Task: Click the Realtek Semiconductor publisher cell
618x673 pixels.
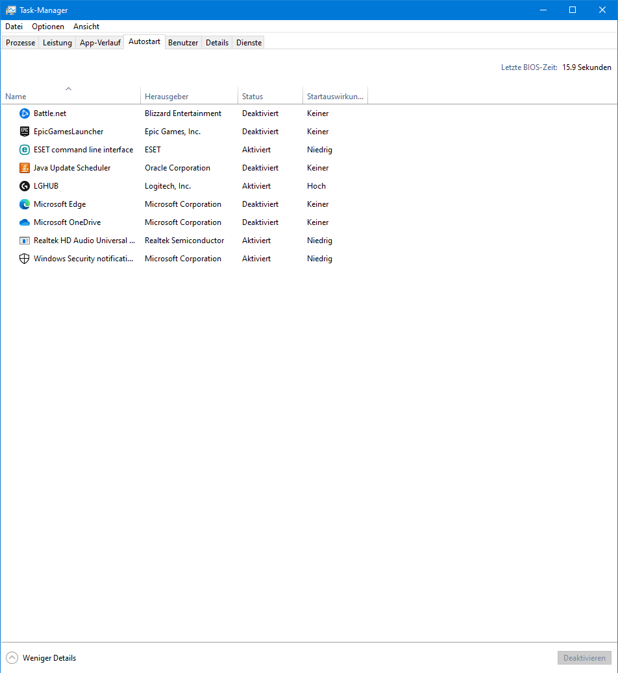Action: coord(184,241)
